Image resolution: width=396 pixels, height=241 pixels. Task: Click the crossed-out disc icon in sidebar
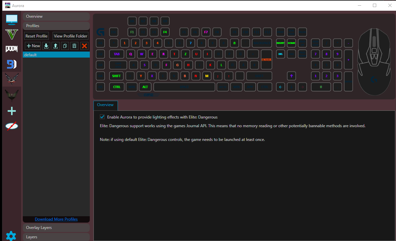coord(12,126)
